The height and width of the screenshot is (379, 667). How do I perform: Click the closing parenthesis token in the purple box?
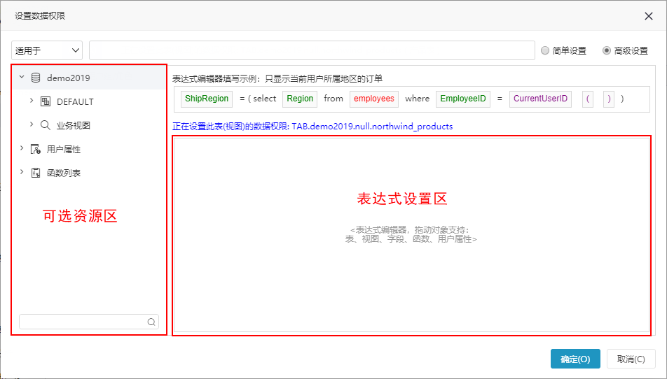(609, 99)
